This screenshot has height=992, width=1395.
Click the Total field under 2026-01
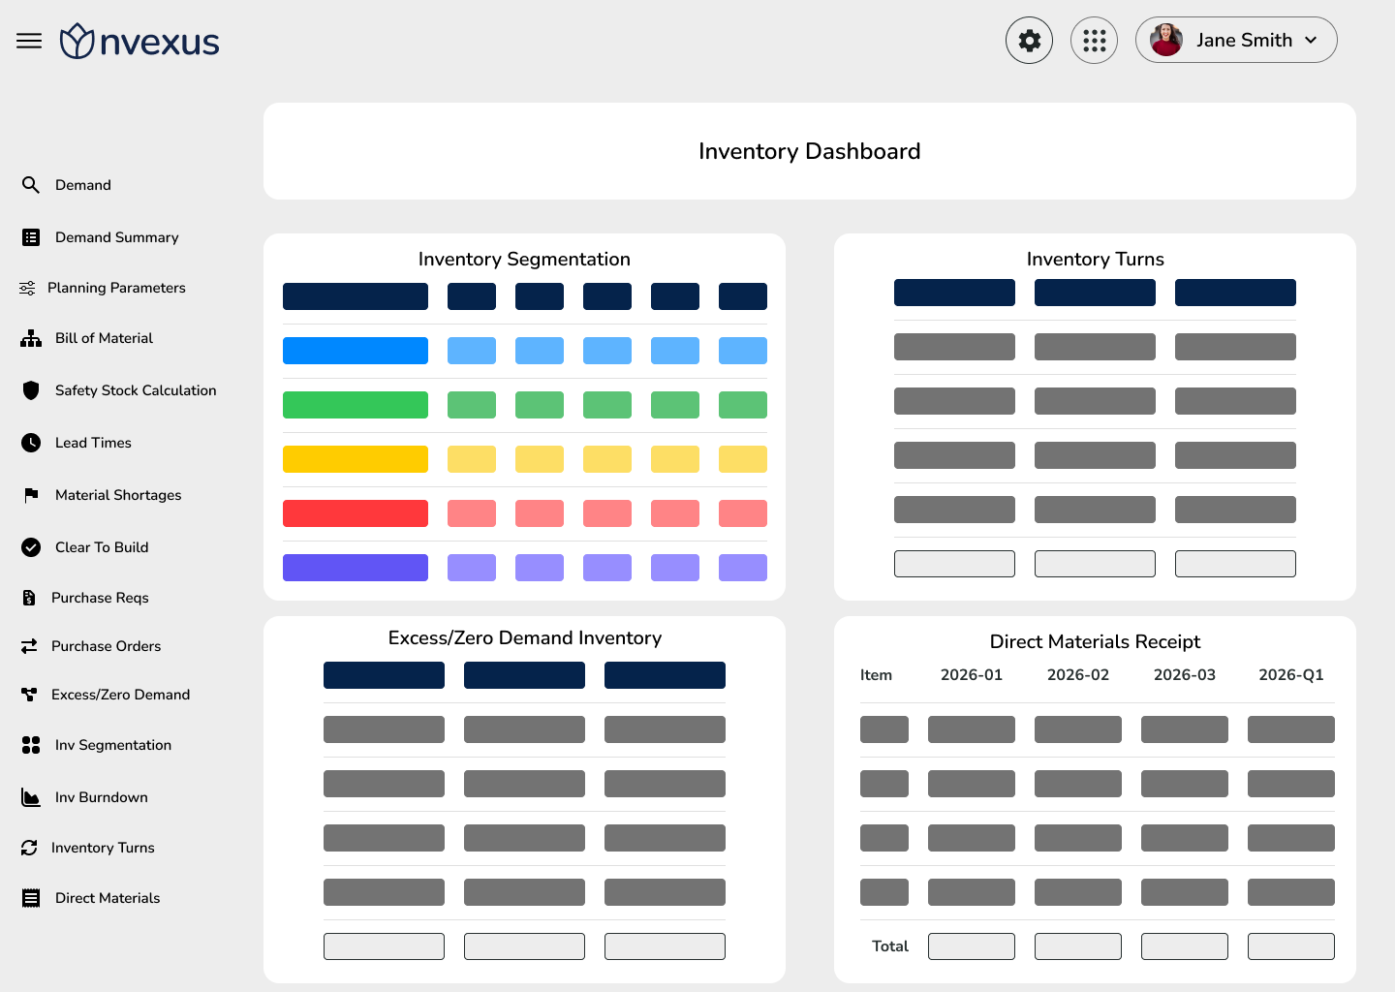coord(972,946)
